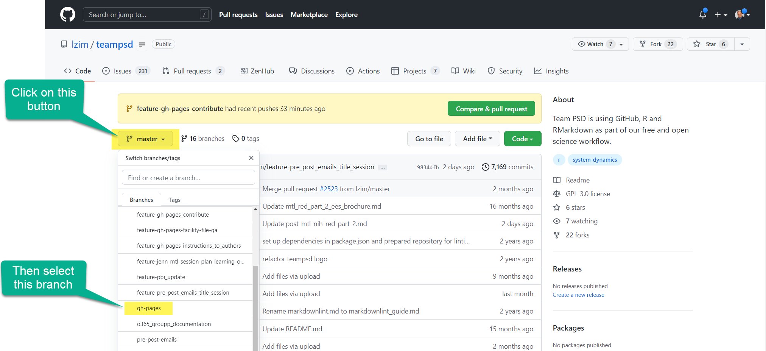Viewport: 766px width, 351px height.
Task: Open the GPL-3.0 license link
Action: (582, 194)
